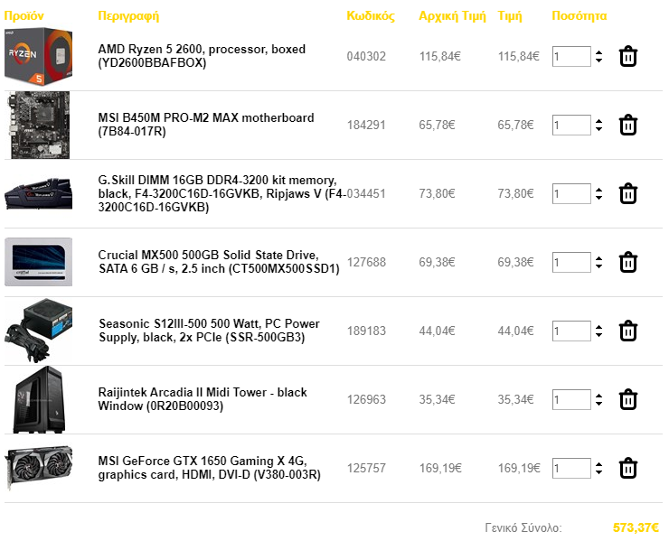Viewport: 669px width, 541px height.
Task: Decrease quantity of the MSI motherboard
Action: click(599, 129)
